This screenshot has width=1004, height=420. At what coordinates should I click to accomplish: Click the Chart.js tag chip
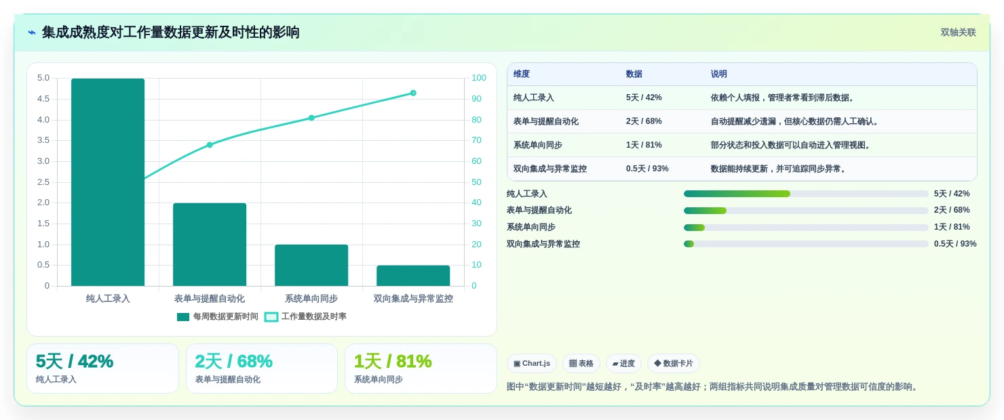pyautogui.click(x=532, y=364)
